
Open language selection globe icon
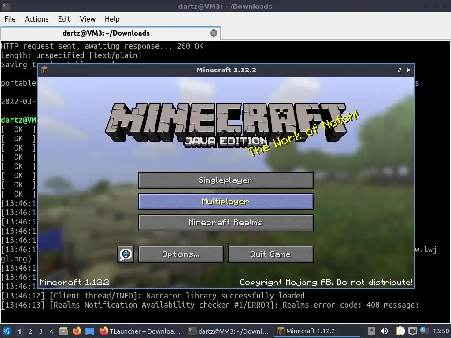(x=126, y=254)
